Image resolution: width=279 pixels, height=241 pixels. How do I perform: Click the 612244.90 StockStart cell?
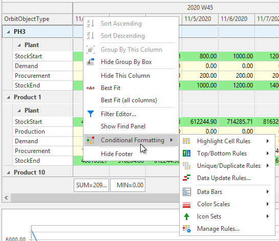pyautogui.click(x=200, y=122)
